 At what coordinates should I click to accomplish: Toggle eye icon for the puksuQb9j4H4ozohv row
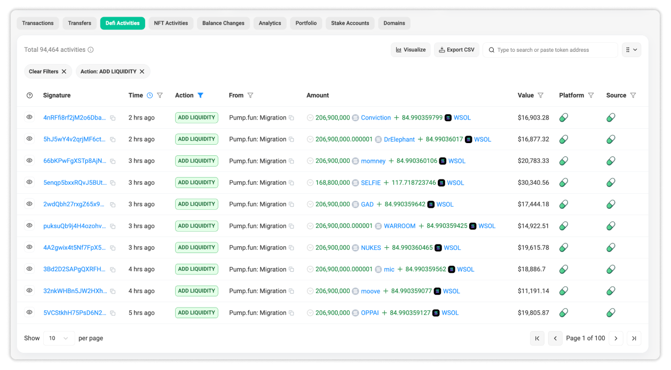pyautogui.click(x=29, y=226)
